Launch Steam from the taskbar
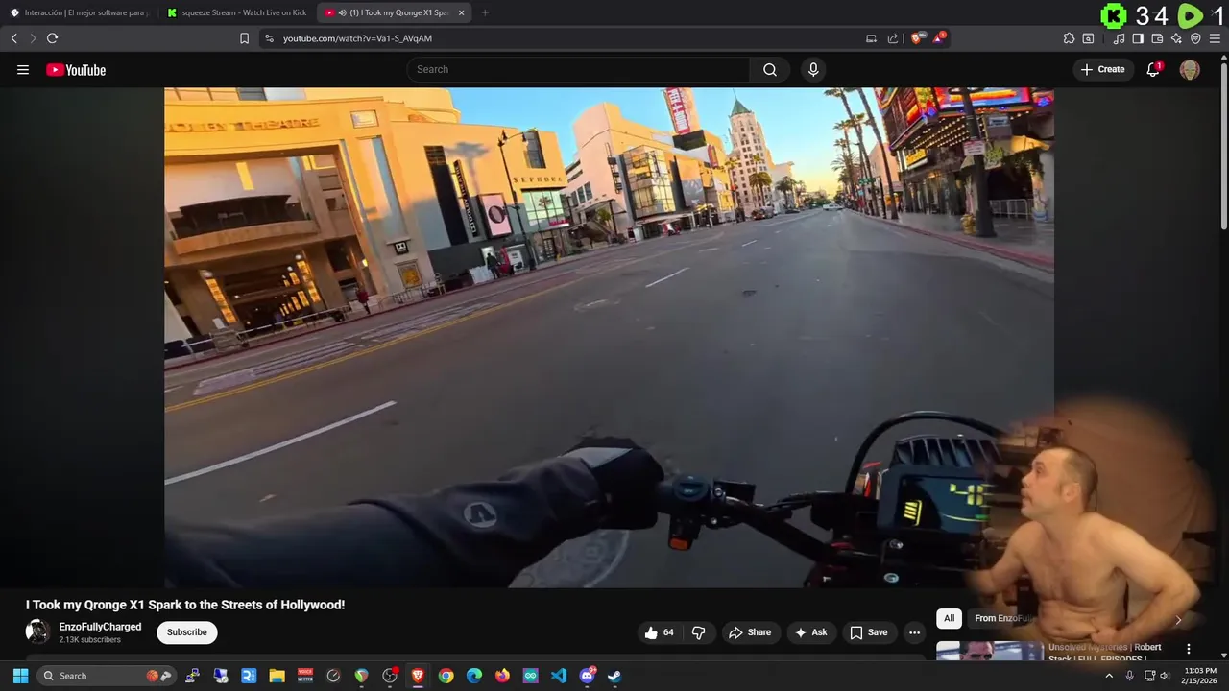 pos(614,676)
